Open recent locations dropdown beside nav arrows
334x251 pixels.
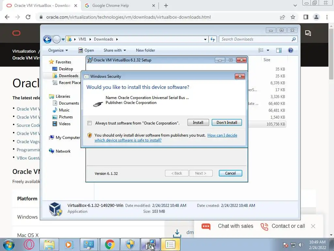[x=63, y=40]
